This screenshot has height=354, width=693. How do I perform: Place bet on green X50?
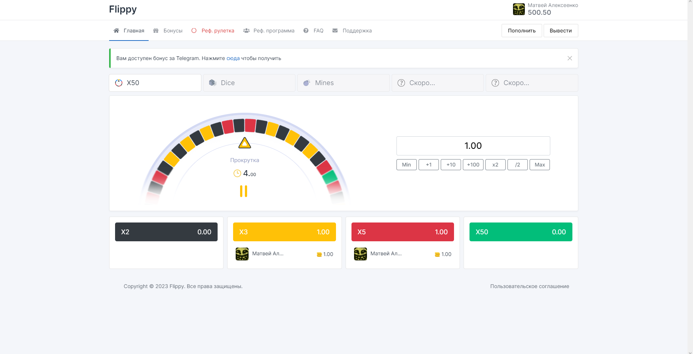(520, 232)
